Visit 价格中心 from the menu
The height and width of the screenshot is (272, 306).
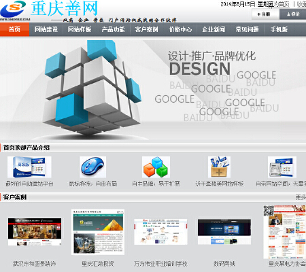point(180,29)
